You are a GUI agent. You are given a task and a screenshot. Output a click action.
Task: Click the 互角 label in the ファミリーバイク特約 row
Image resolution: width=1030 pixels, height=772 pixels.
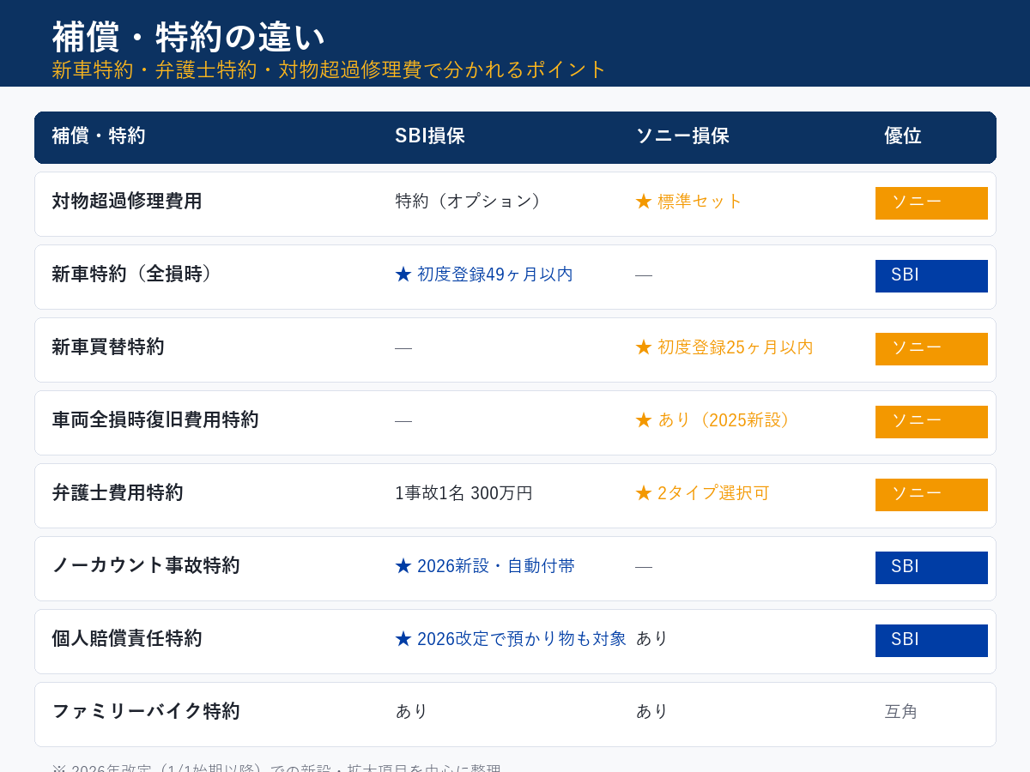(902, 711)
